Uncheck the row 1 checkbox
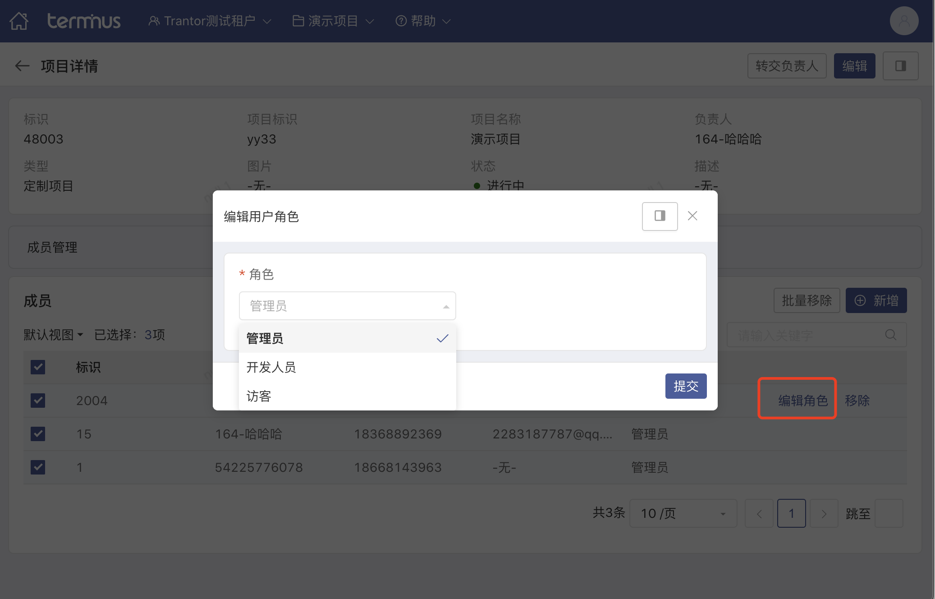This screenshot has height=599, width=935. (38, 467)
